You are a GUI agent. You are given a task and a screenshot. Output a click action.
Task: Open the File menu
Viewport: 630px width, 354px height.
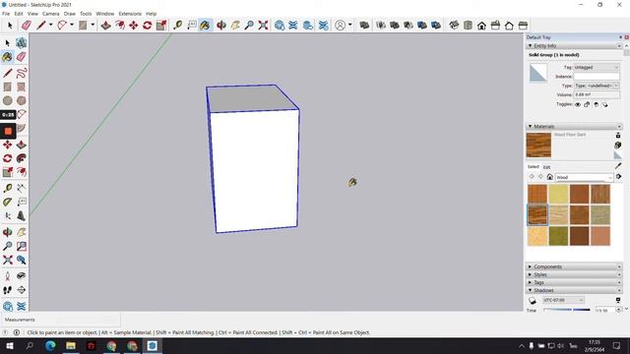click(6, 14)
